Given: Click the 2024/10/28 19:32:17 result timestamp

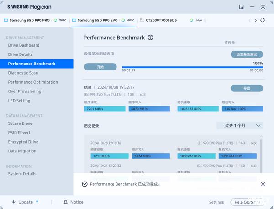Looking at the screenshot, I should pos(116,87).
